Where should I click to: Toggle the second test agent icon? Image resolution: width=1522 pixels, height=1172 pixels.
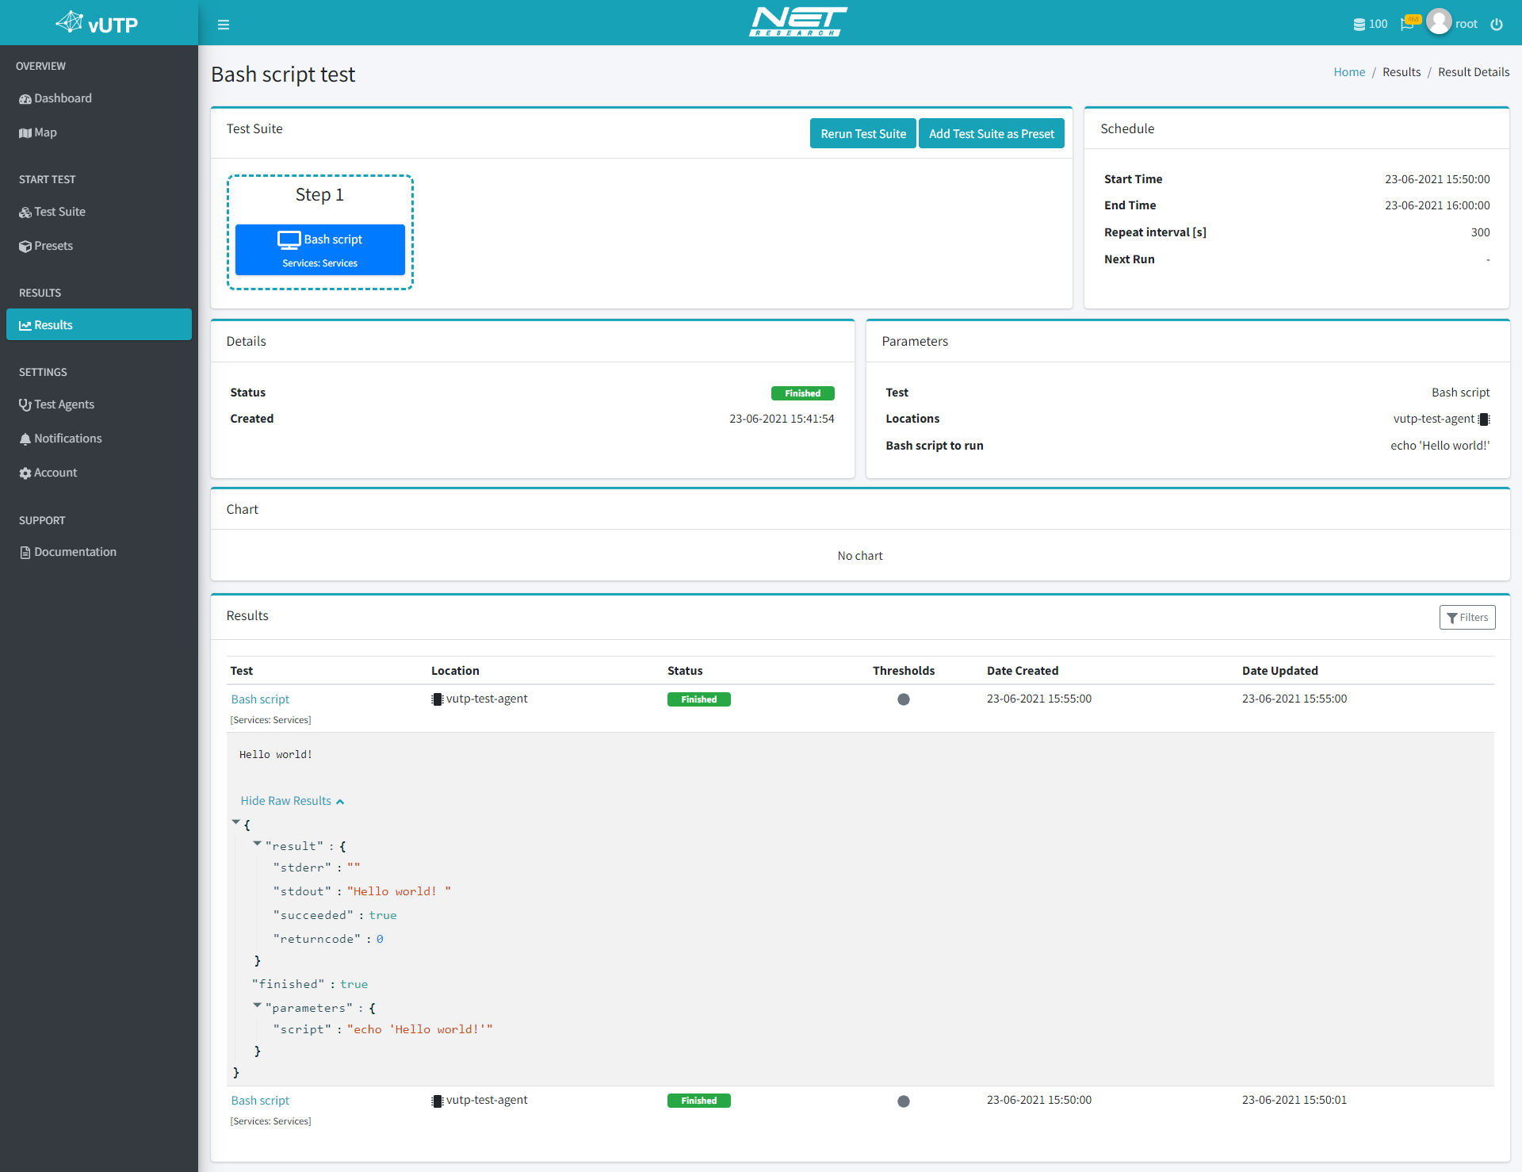point(437,1101)
